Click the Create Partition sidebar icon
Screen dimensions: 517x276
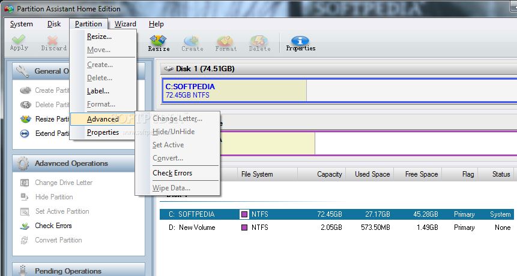25,90
